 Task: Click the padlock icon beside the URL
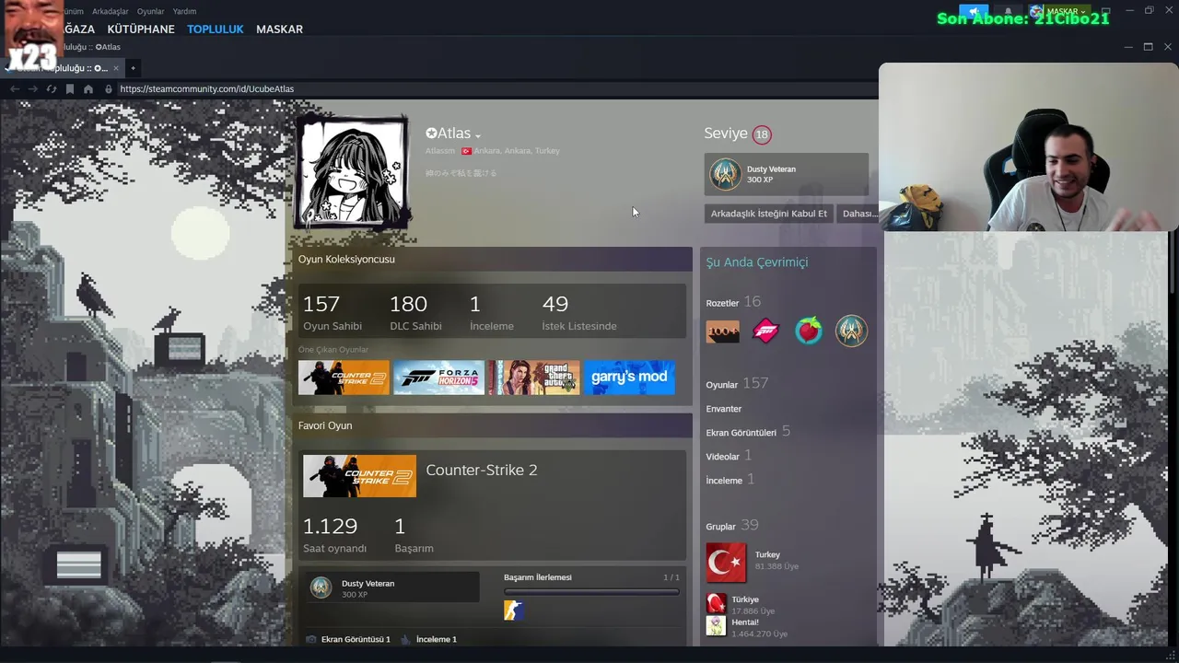click(x=109, y=89)
